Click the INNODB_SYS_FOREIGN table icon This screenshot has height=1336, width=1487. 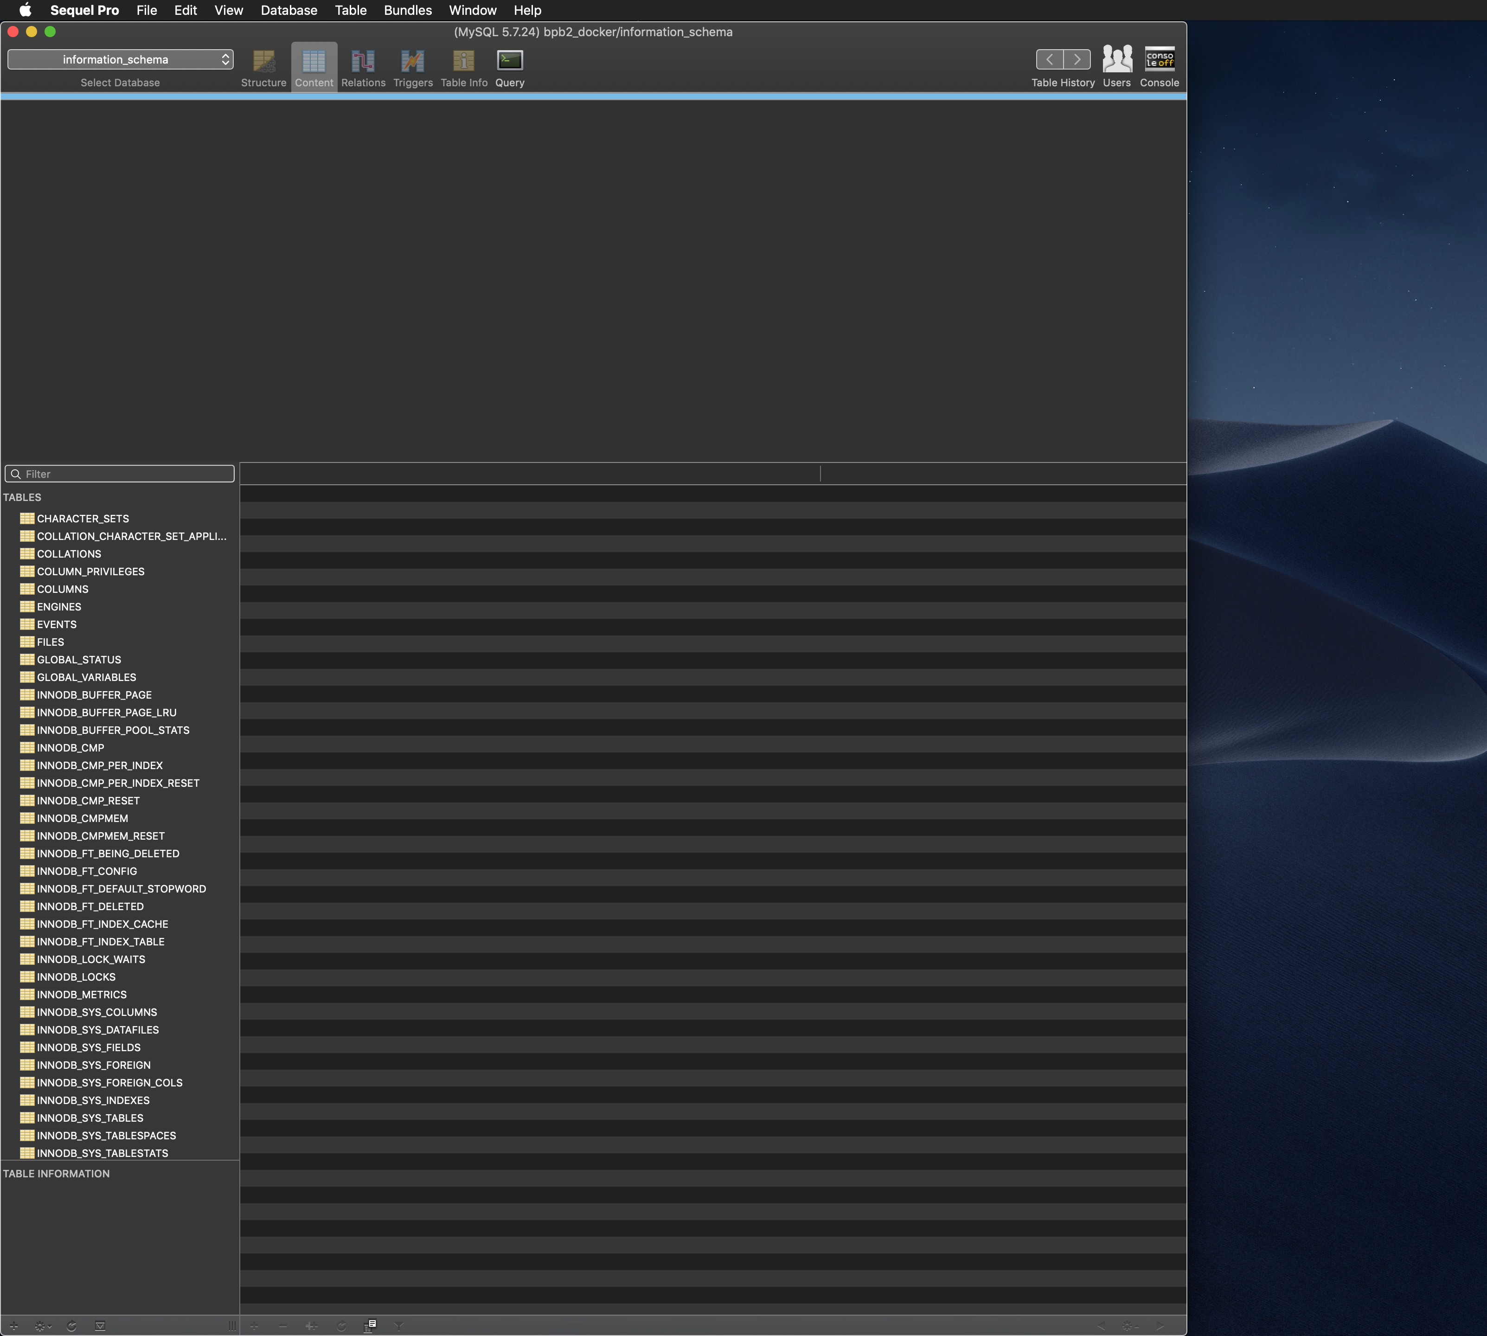(x=27, y=1065)
